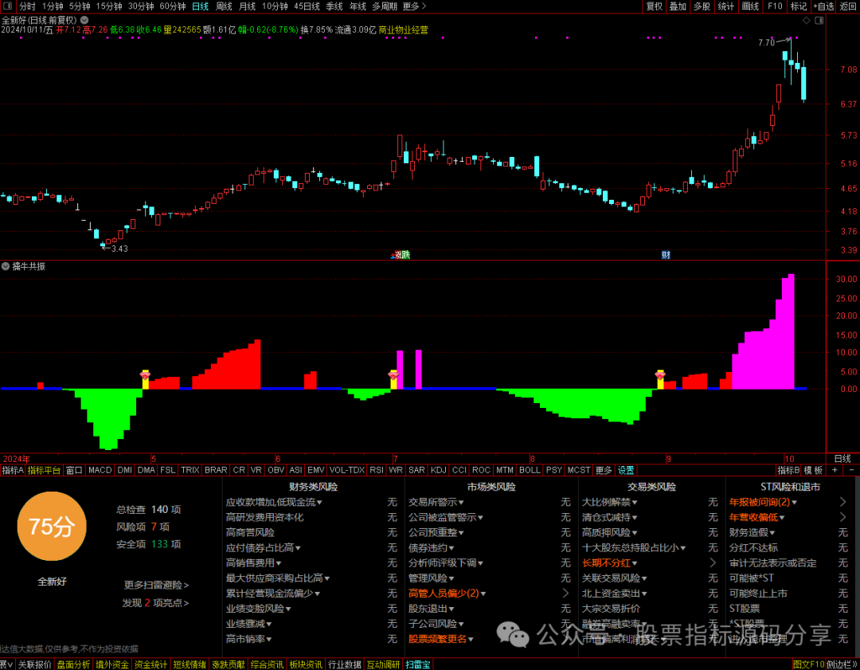Viewport: 860px width, 670px height.
Task: Expand 公司被监管警示 dropdown
Action: click(480, 518)
